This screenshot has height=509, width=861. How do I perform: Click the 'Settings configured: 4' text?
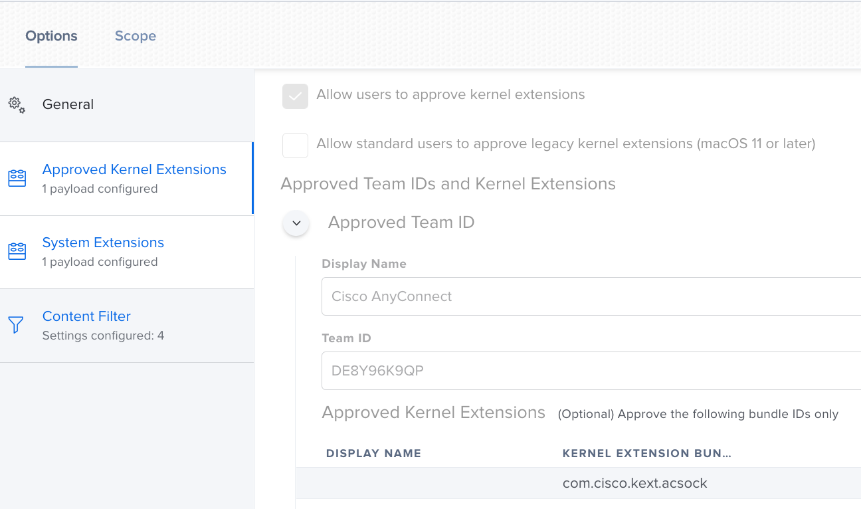(x=103, y=336)
